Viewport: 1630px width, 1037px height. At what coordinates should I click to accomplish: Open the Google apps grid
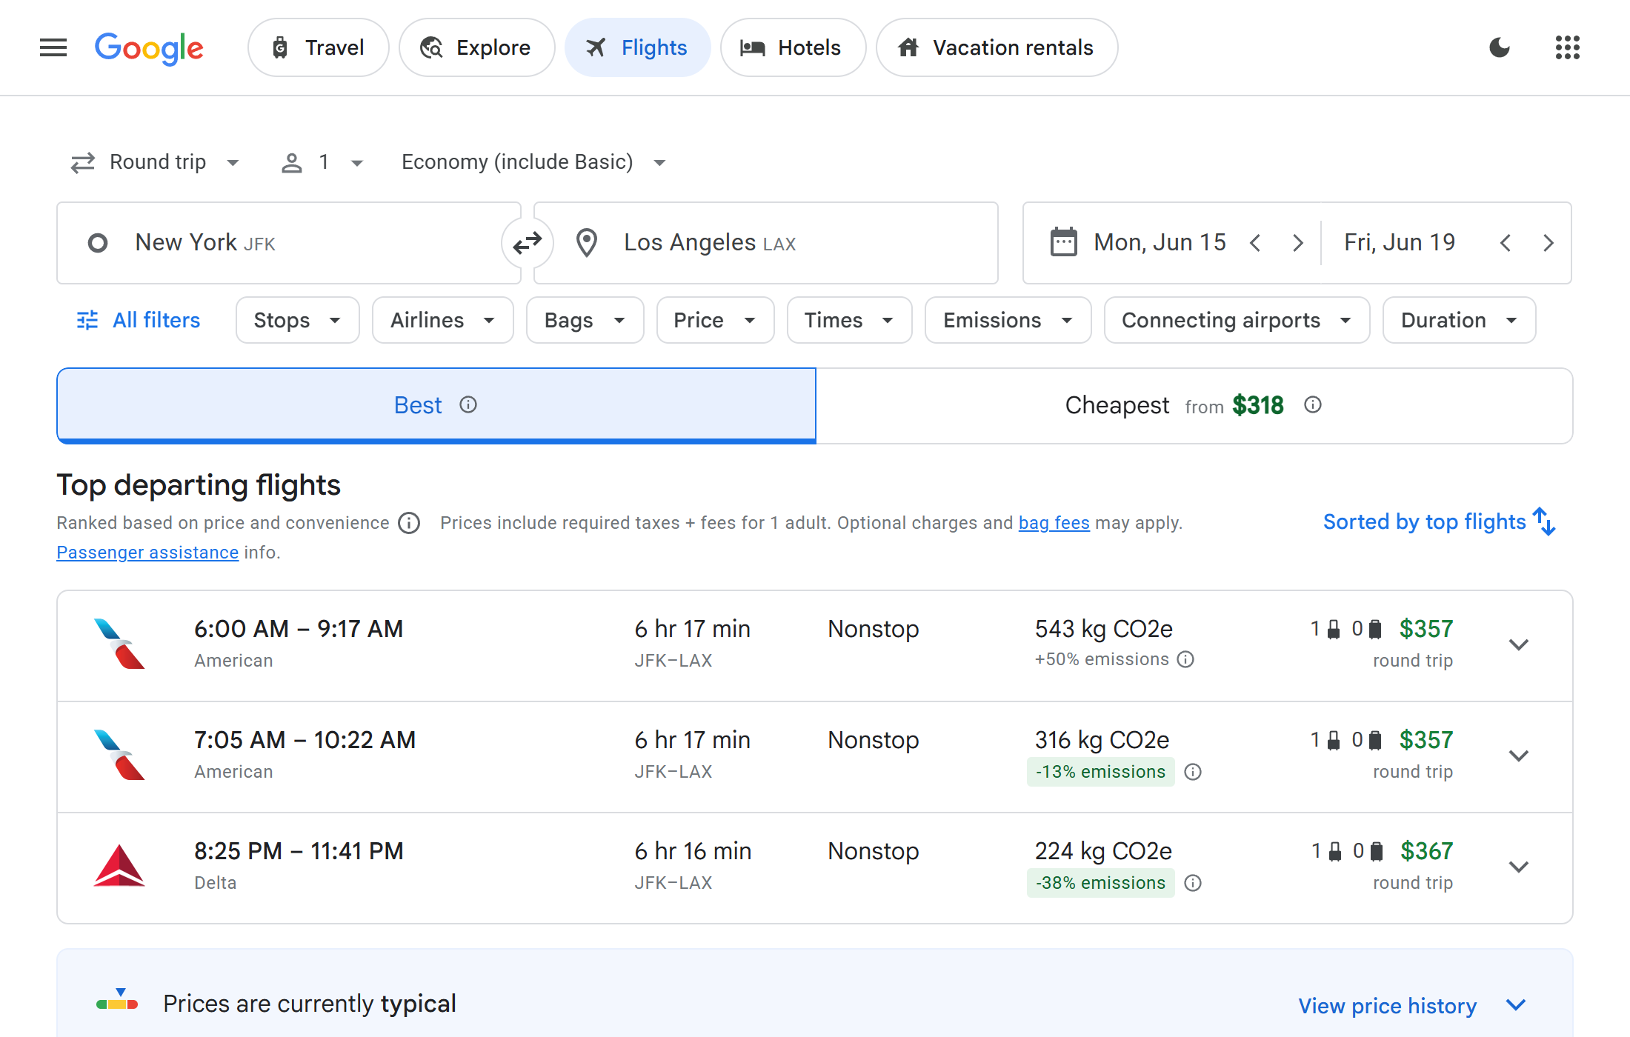(x=1567, y=48)
